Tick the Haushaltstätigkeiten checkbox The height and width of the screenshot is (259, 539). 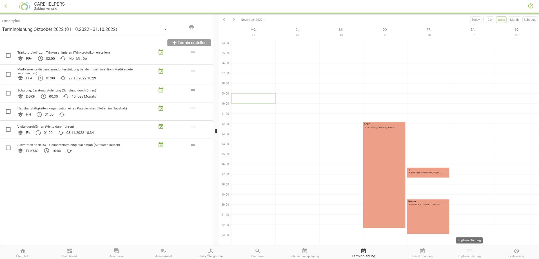[8, 111]
